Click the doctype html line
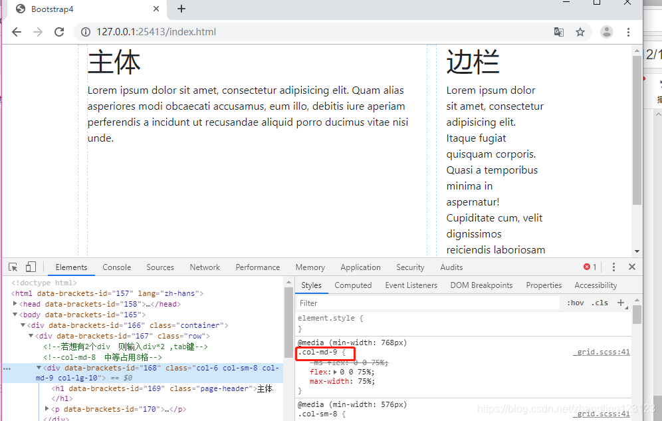 pos(45,283)
